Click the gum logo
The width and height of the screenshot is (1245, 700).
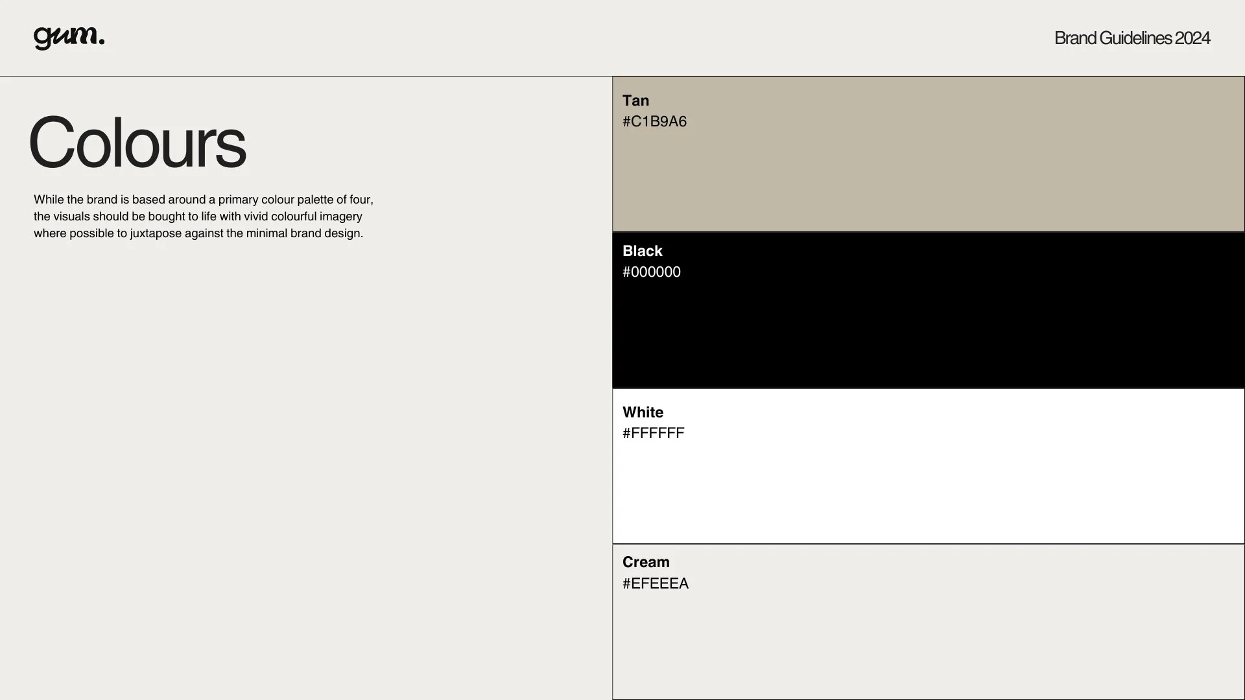(x=68, y=38)
